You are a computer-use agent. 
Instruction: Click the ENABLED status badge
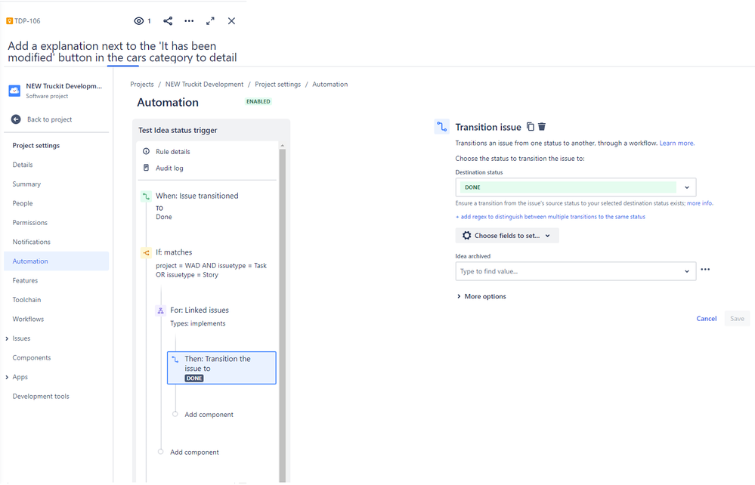click(258, 101)
